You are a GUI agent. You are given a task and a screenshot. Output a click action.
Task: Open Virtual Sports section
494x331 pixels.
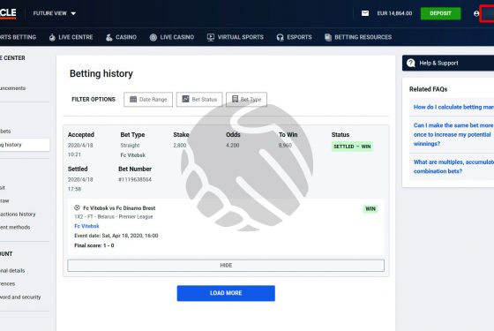[x=236, y=37]
